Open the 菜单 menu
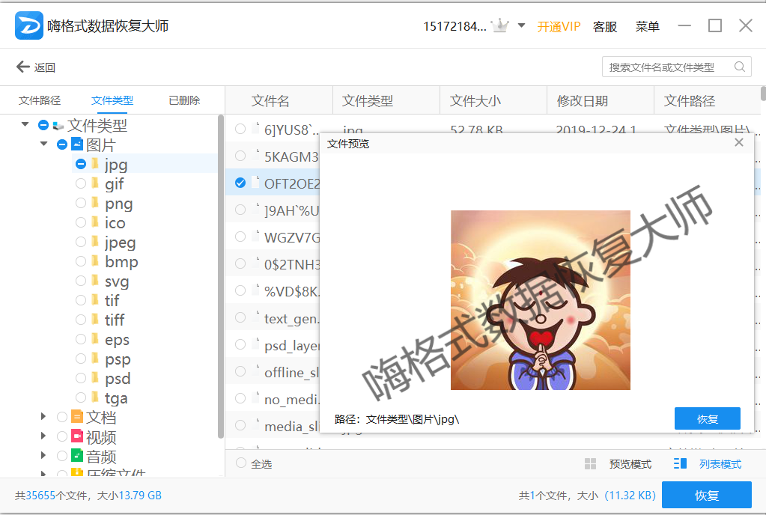Viewport: 766px width, 515px height. coord(647,26)
